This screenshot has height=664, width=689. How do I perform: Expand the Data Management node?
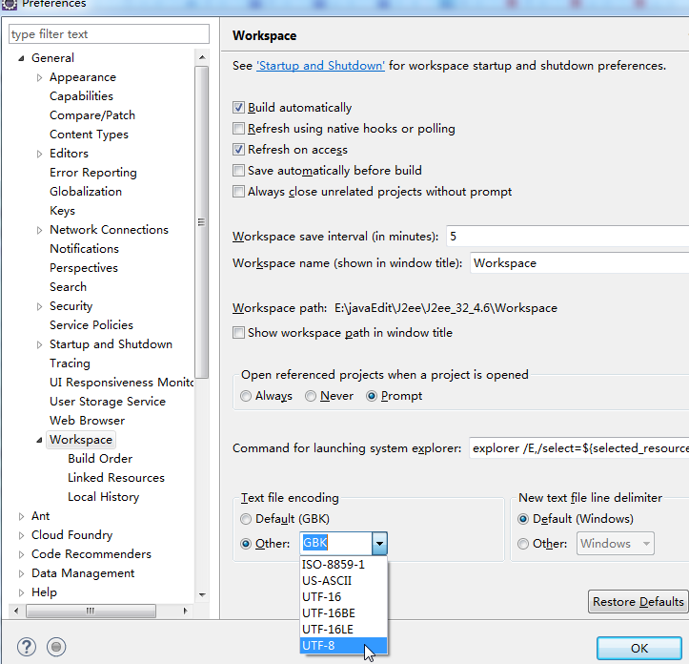pyautogui.click(x=21, y=573)
